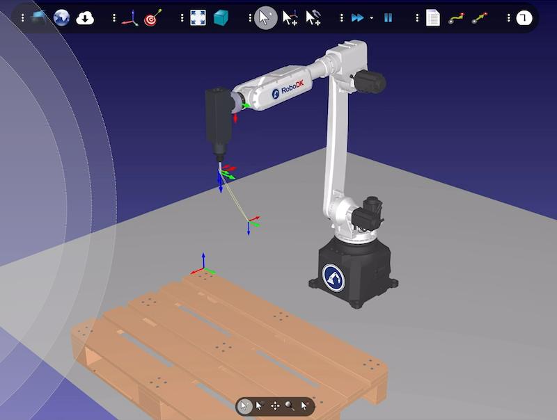Click the fast simulation button
This screenshot has width=557, height=420.
coord(357,18)
